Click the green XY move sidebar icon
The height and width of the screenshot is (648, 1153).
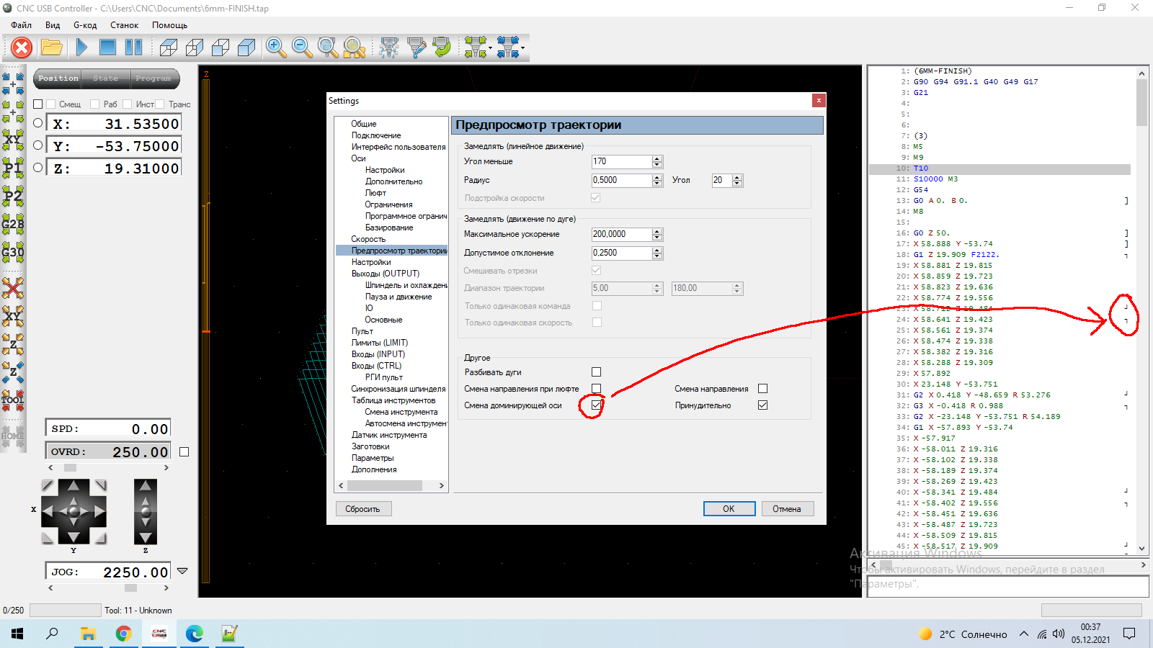pos(12,140)
